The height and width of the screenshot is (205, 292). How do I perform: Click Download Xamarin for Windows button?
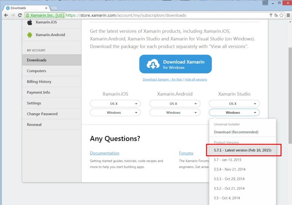(176, 64)
